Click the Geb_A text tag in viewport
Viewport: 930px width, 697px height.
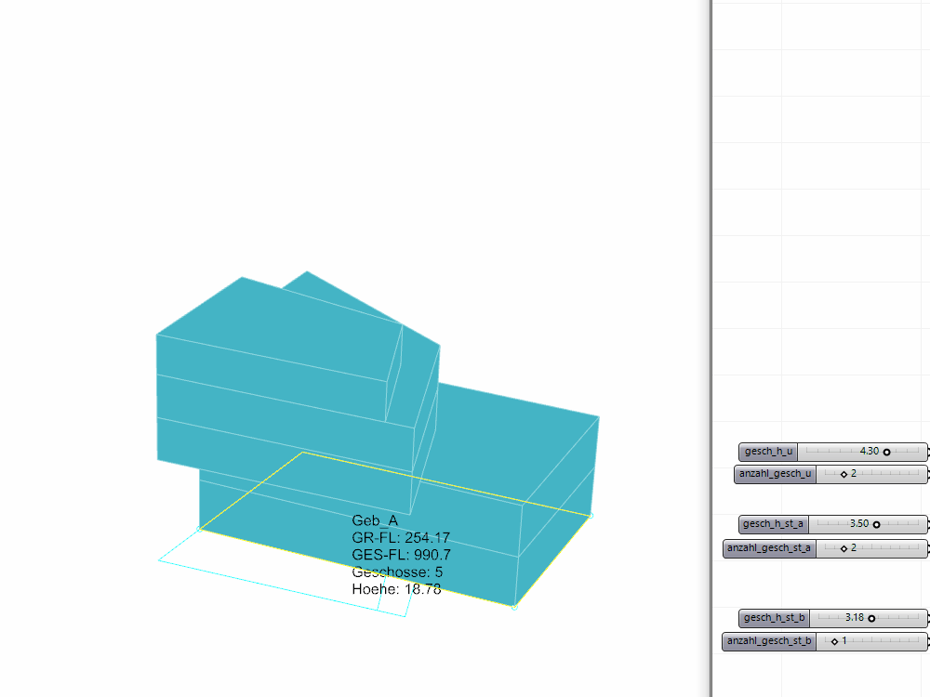[375, 521]
